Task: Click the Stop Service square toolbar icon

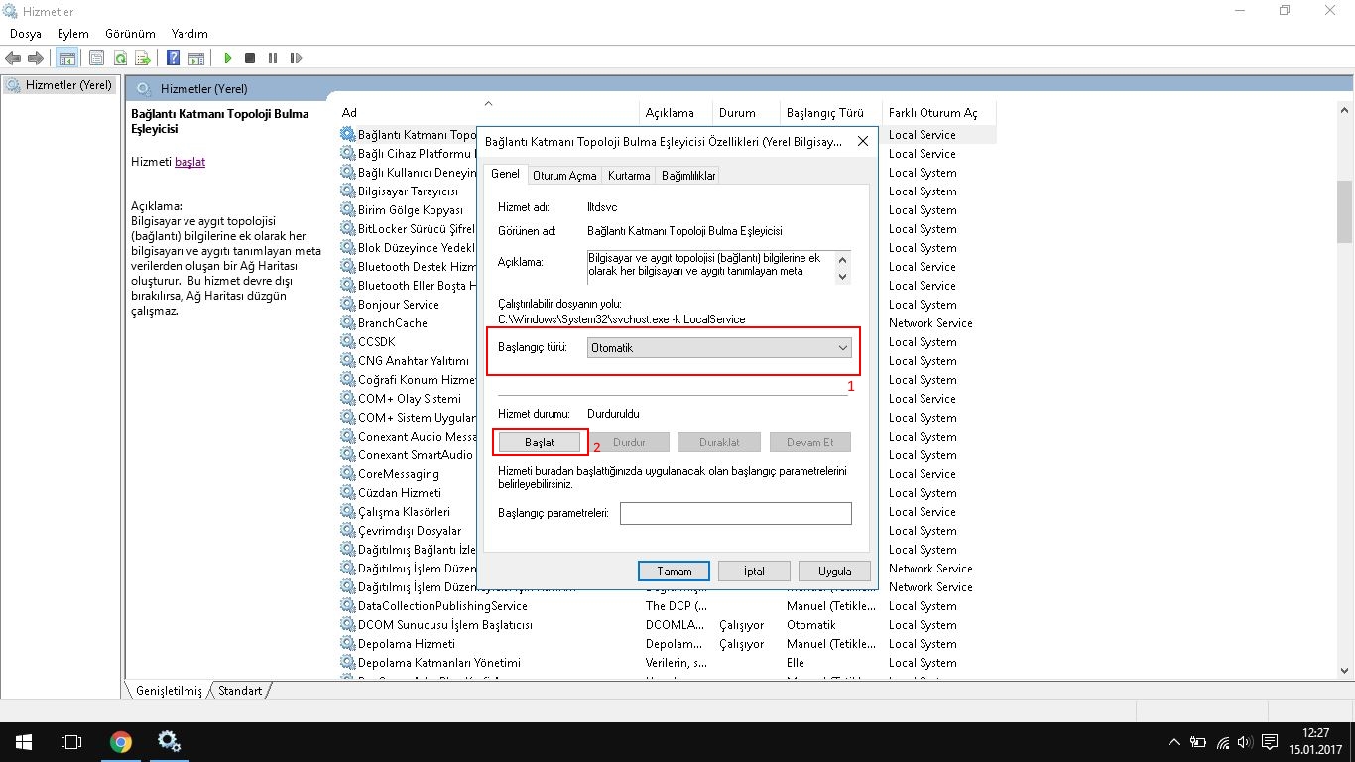Action: pyautogui.click(x=250, y=58)
